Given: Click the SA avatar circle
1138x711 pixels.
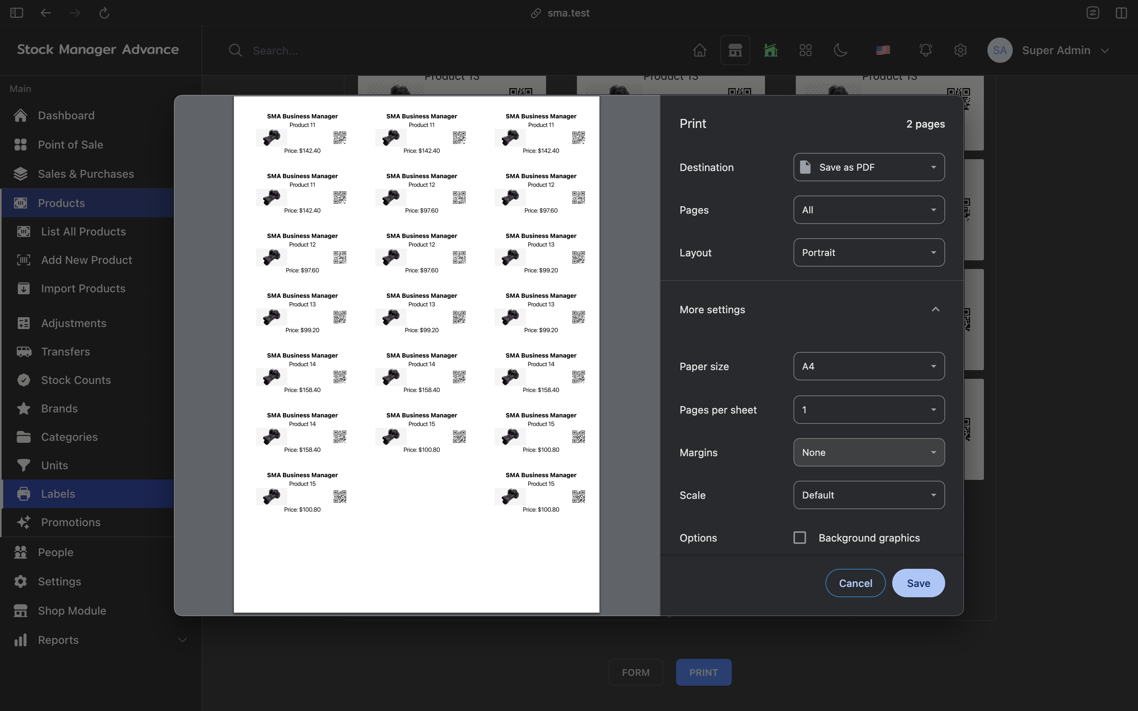Looking at the screenshot, I should [1000, 50].
